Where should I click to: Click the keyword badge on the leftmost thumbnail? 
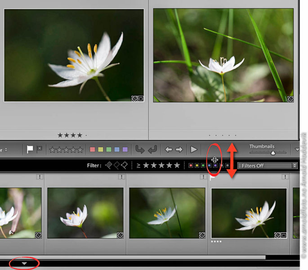coord(38,235)
